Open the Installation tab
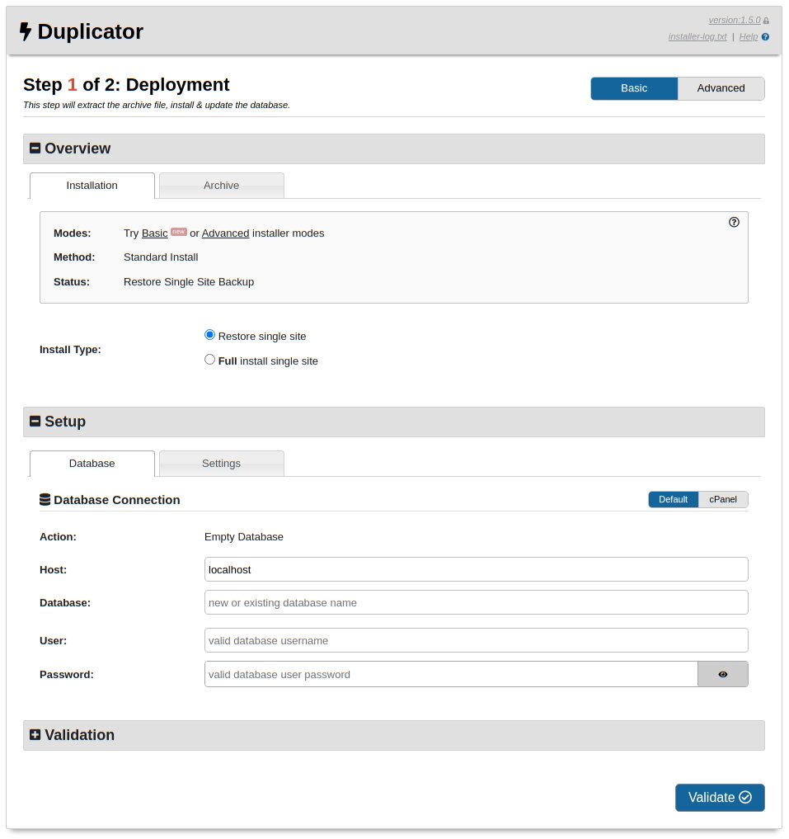Viewport: 789px width, 839px height. (x=92, y=186)
